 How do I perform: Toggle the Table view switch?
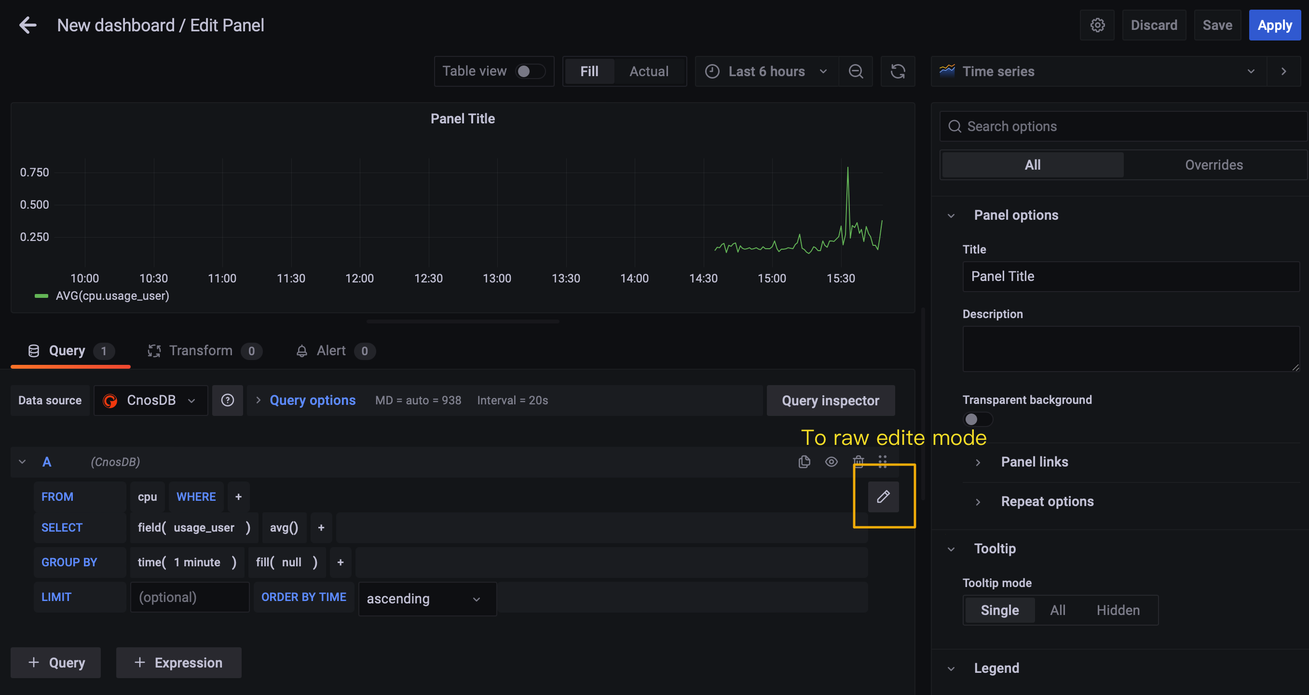(530, 71)
